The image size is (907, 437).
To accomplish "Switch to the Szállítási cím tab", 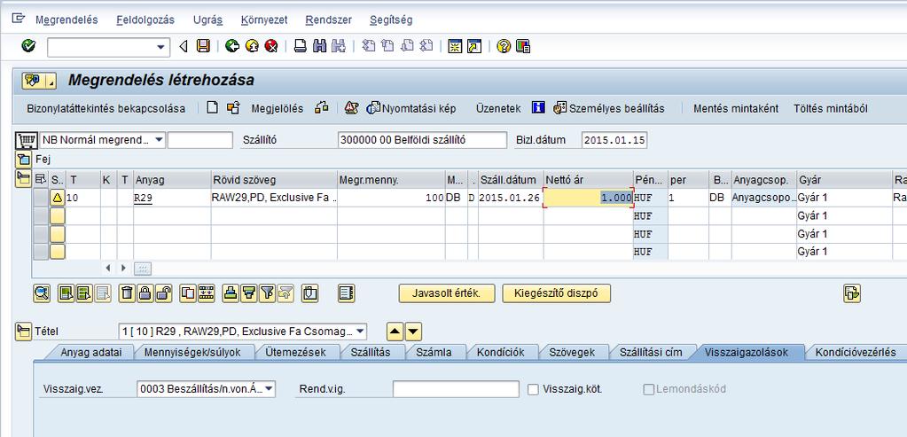I will pos(651,352).
